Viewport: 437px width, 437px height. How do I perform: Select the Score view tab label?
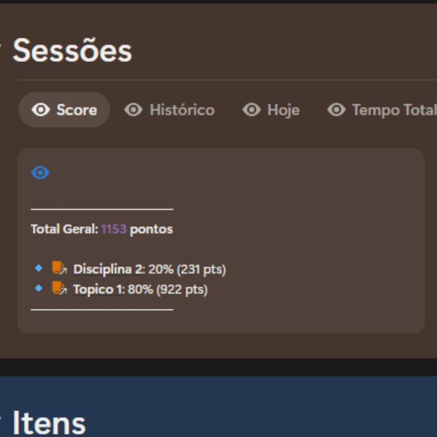[76, 110]
